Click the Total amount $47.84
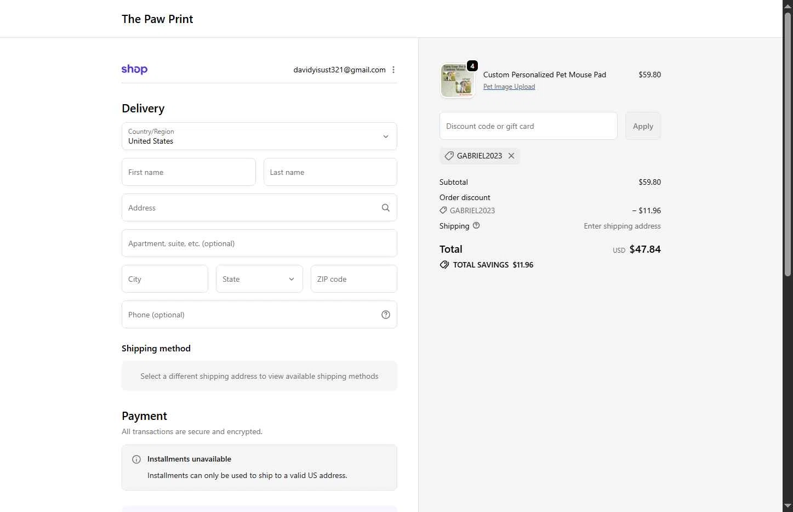The width and height of the screenshot is (793, 512). tap(645, 249)
